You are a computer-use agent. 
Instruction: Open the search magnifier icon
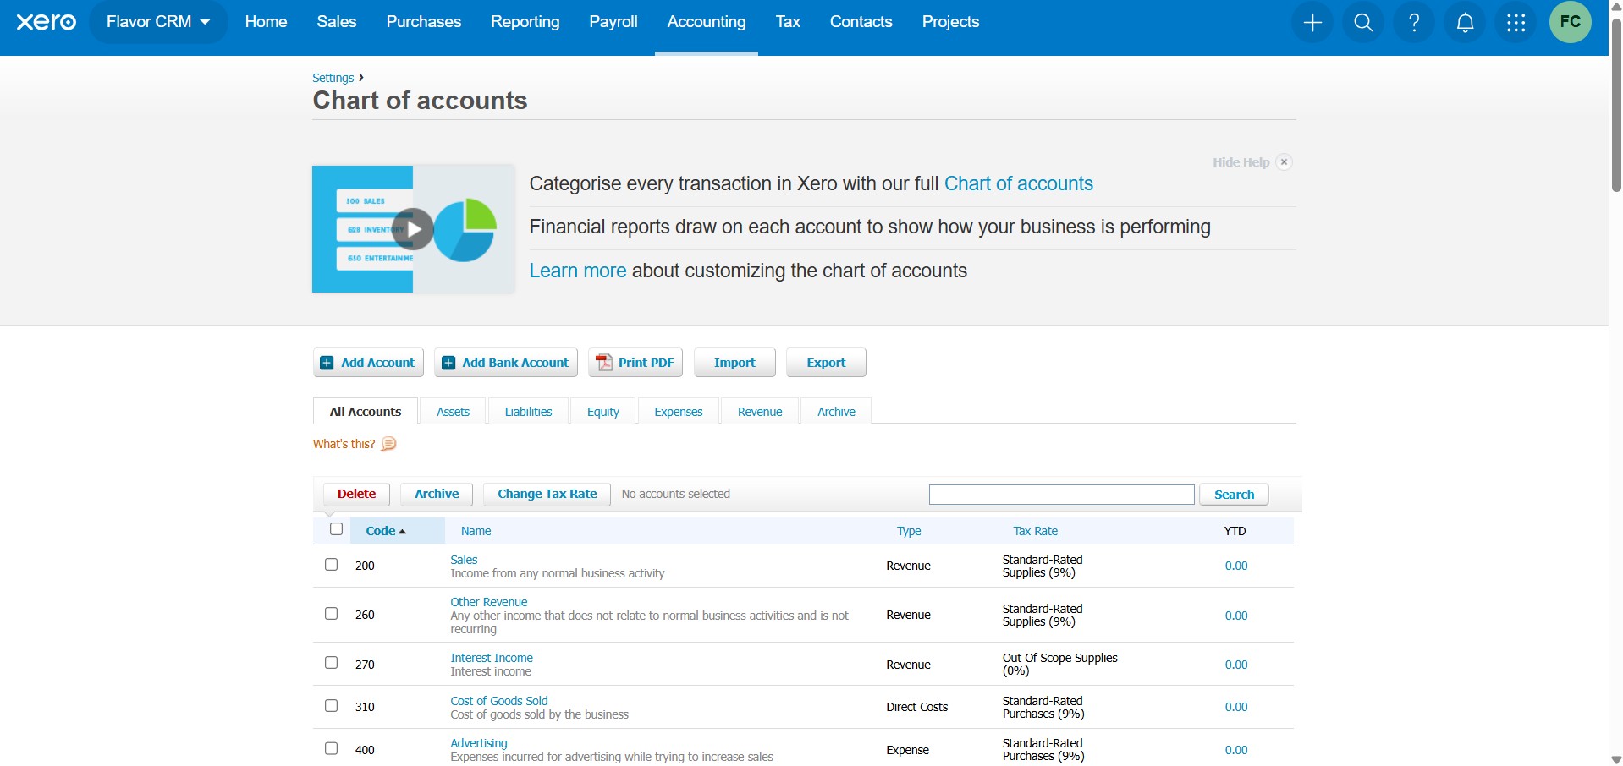(1363, 23)
